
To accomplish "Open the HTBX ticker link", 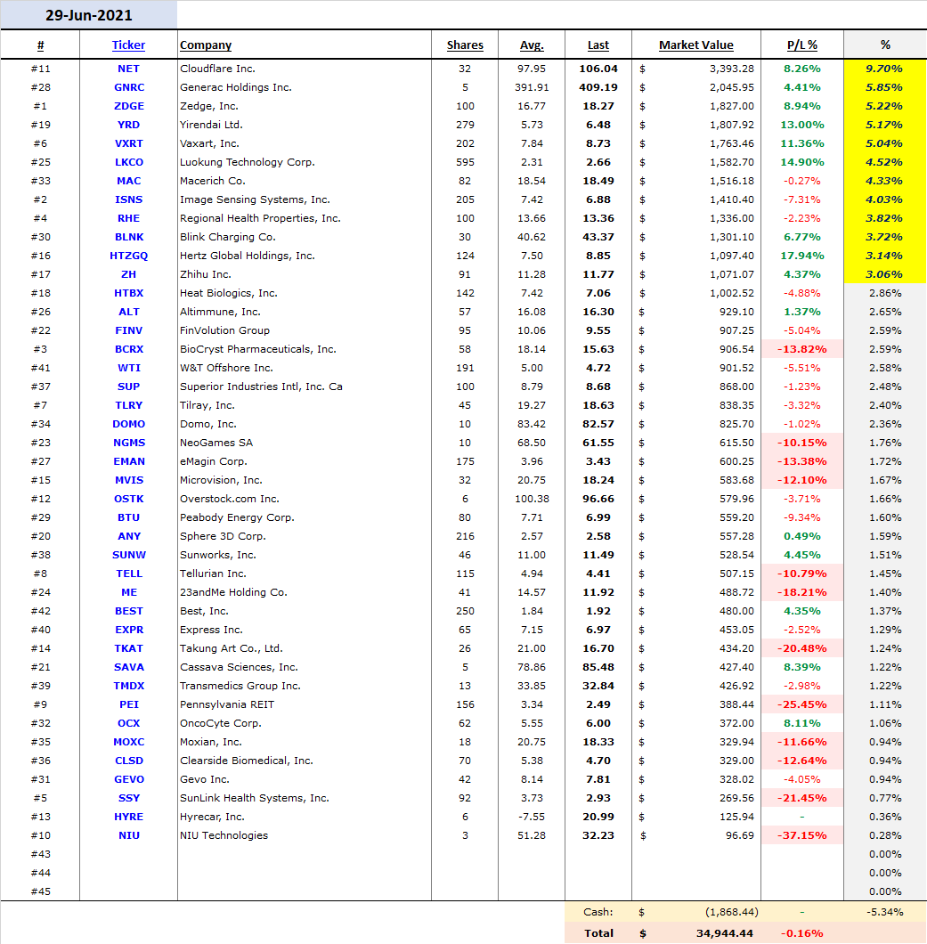I will click(129, 293).
